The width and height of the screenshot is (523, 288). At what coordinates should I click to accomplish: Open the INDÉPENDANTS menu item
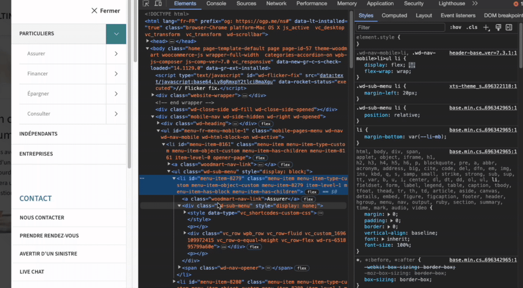point(38,134)
